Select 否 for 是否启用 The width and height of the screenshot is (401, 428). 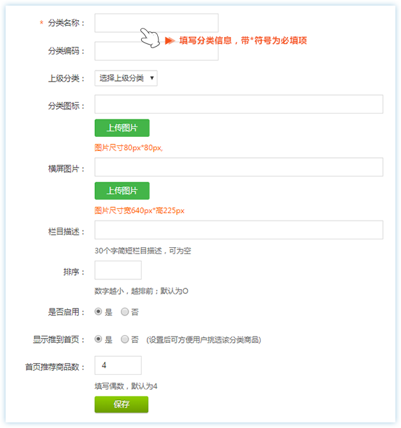(x=124, y=311)
